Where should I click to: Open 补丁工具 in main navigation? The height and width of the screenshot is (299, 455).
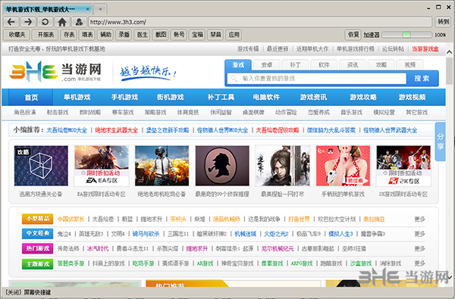pos(221,97)
